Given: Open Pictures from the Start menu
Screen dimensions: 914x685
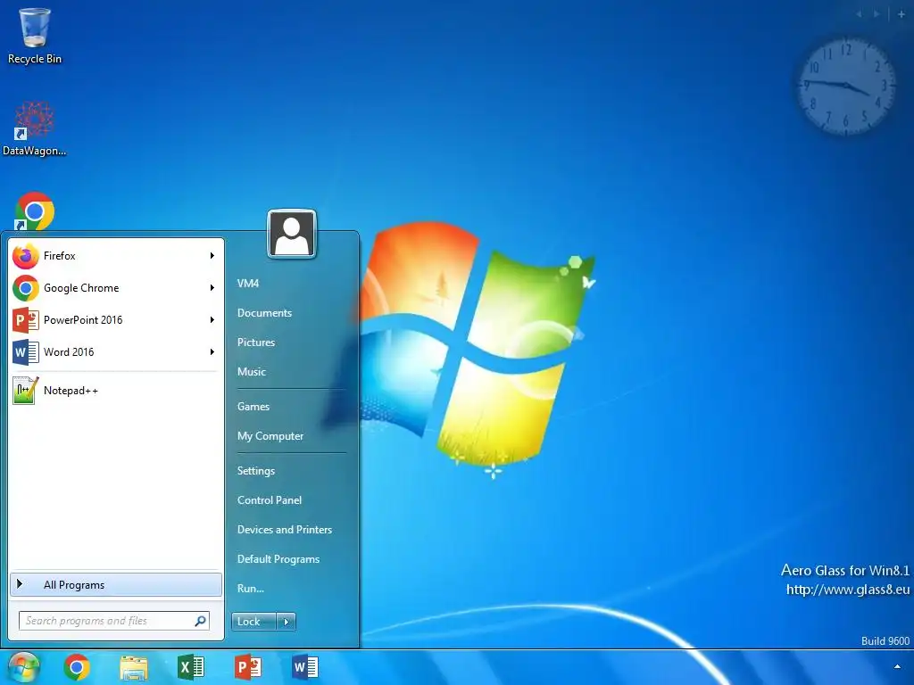Looking at the screenshot, I should pos(256,342).
